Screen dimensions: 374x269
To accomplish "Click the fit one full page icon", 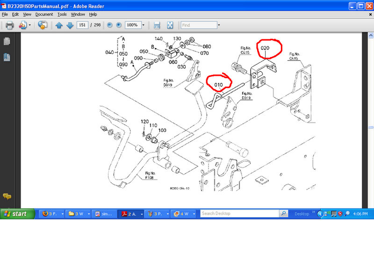I will tap(170, 25).
